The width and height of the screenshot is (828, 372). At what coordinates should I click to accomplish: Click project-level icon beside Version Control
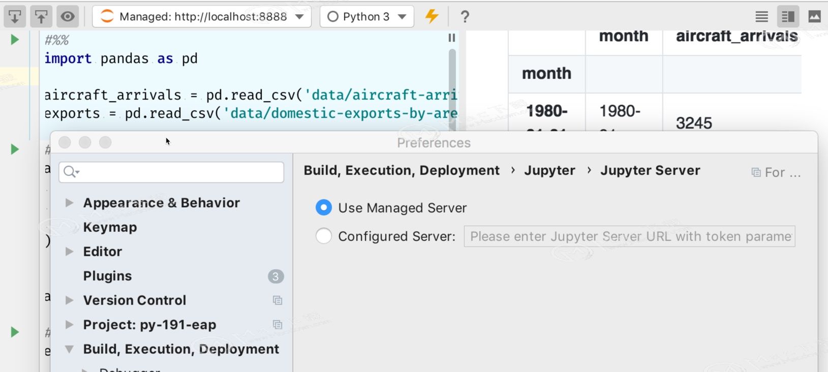[x=277, y=300]
